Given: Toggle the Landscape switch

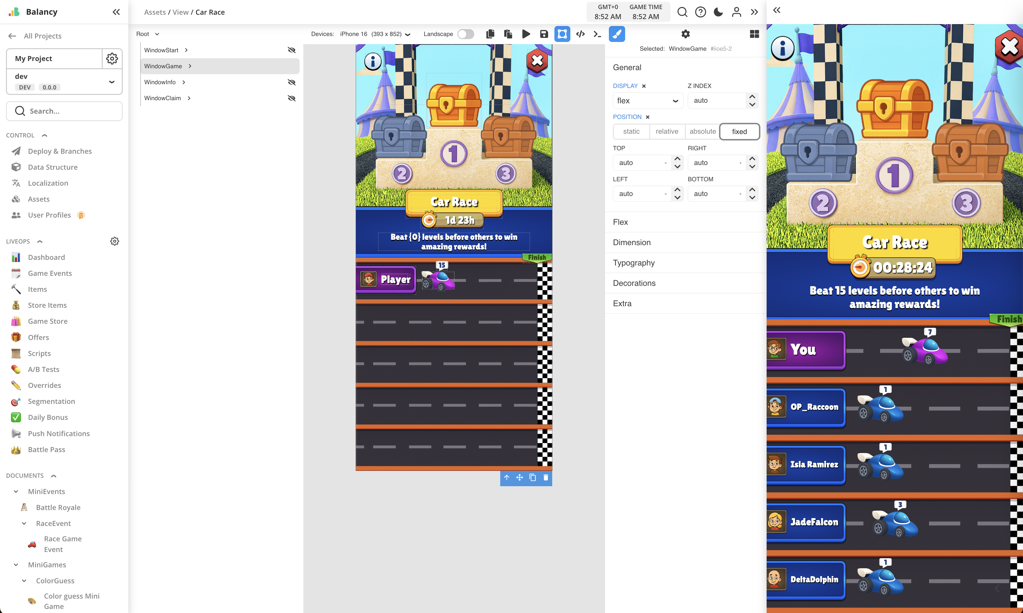Looking at the screenshot, I should (x=465, y=34).
